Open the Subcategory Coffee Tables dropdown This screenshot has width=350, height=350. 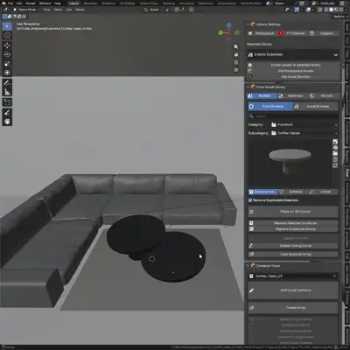pyautogui.click(x=304, y=133)
